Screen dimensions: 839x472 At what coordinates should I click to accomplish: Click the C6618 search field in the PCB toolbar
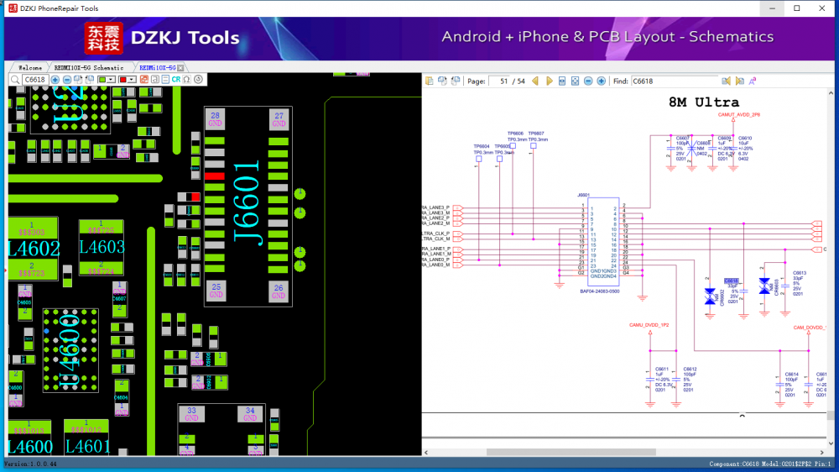[35, 80]
